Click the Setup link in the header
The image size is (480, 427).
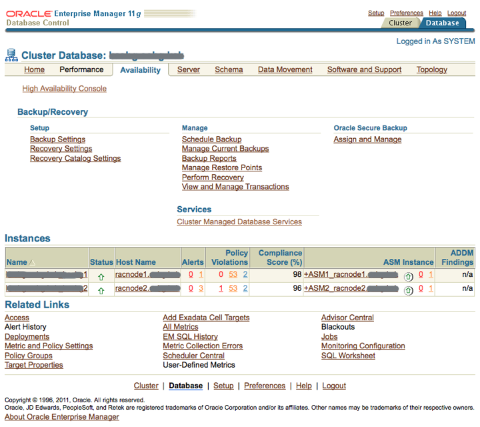tap(376, 13)
